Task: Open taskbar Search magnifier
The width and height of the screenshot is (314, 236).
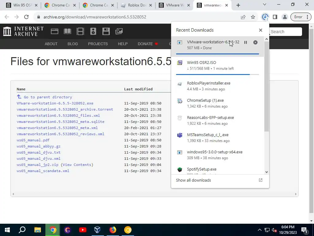Action: pyautogui.click(x=22, y=230)
